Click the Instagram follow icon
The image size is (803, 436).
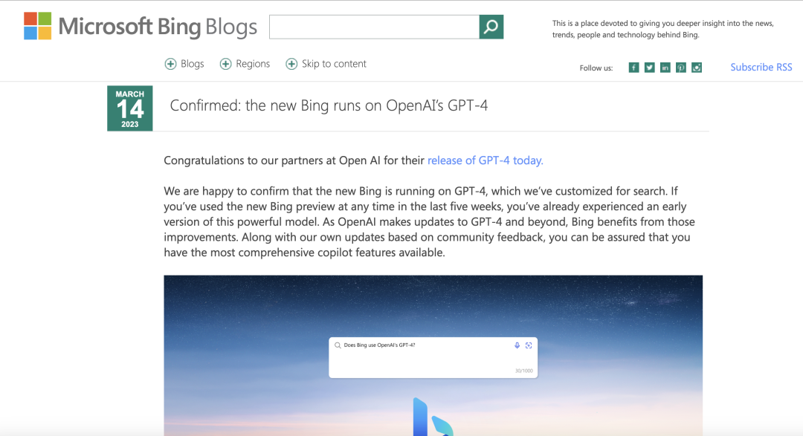point(696,68)
